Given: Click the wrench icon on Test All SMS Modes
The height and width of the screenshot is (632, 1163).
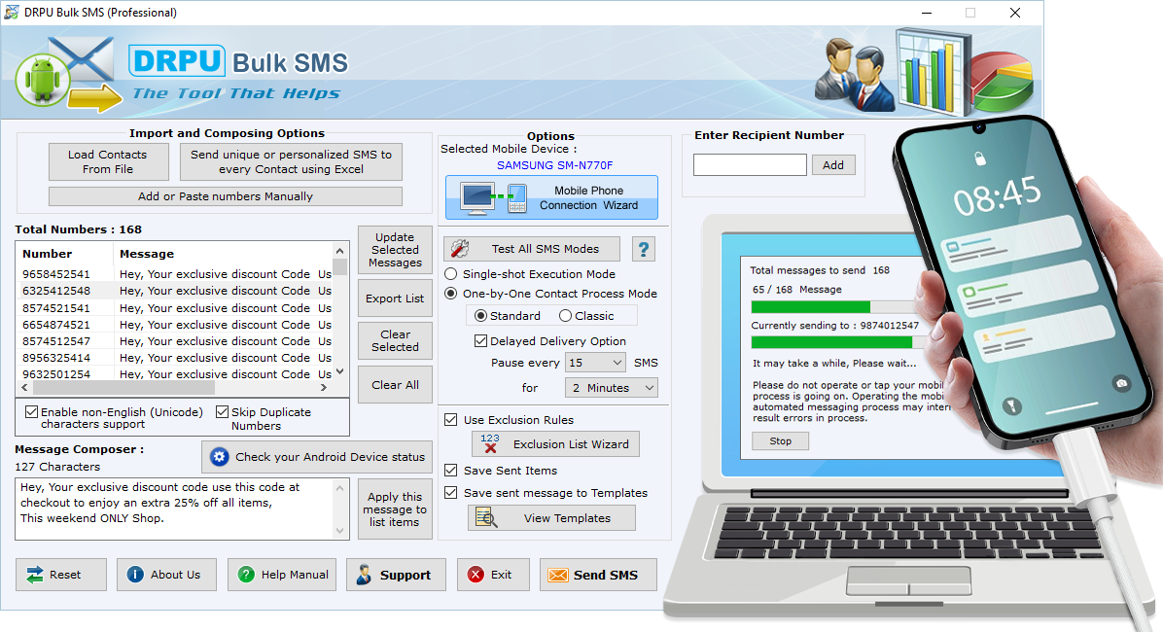Looking at the screenshot, I should point(460,249).
